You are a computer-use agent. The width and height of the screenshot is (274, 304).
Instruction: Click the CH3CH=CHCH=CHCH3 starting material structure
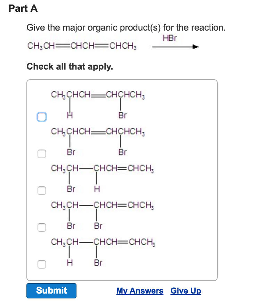[81, 46]
